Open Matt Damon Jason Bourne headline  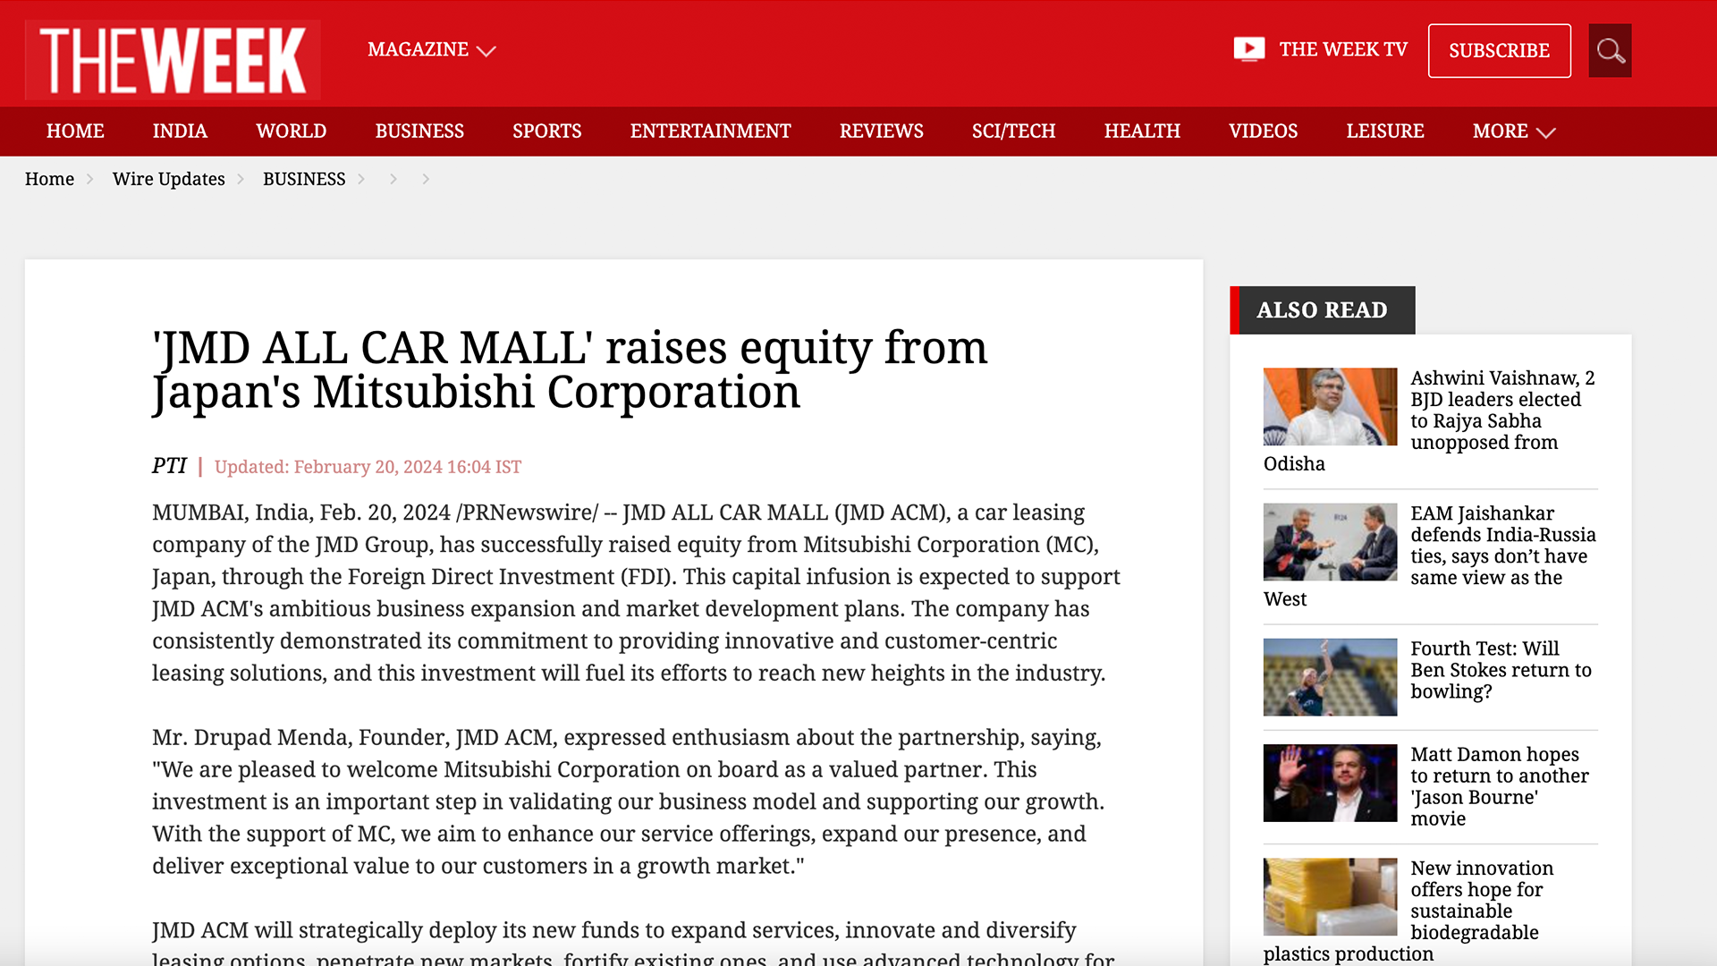[x=1499, y=786]
